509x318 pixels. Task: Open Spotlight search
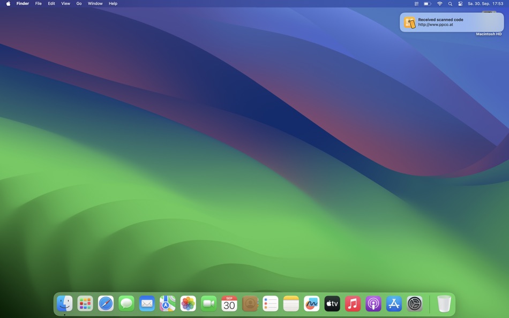coord(450,4)
